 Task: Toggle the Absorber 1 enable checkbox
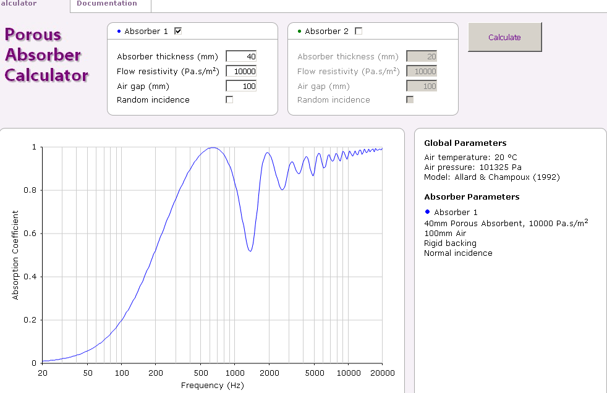pyautogui.click(x=178, y=31)
